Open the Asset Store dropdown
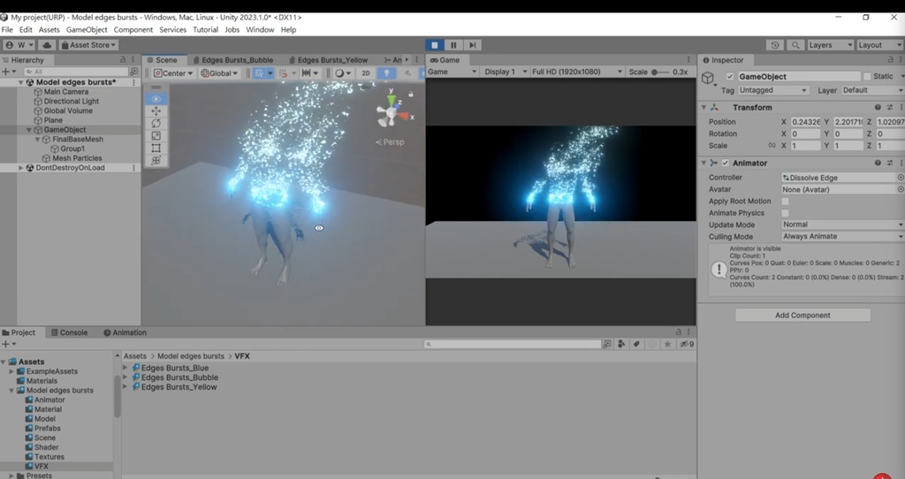Viewport: 905px width, 479px height. point(88,45)
